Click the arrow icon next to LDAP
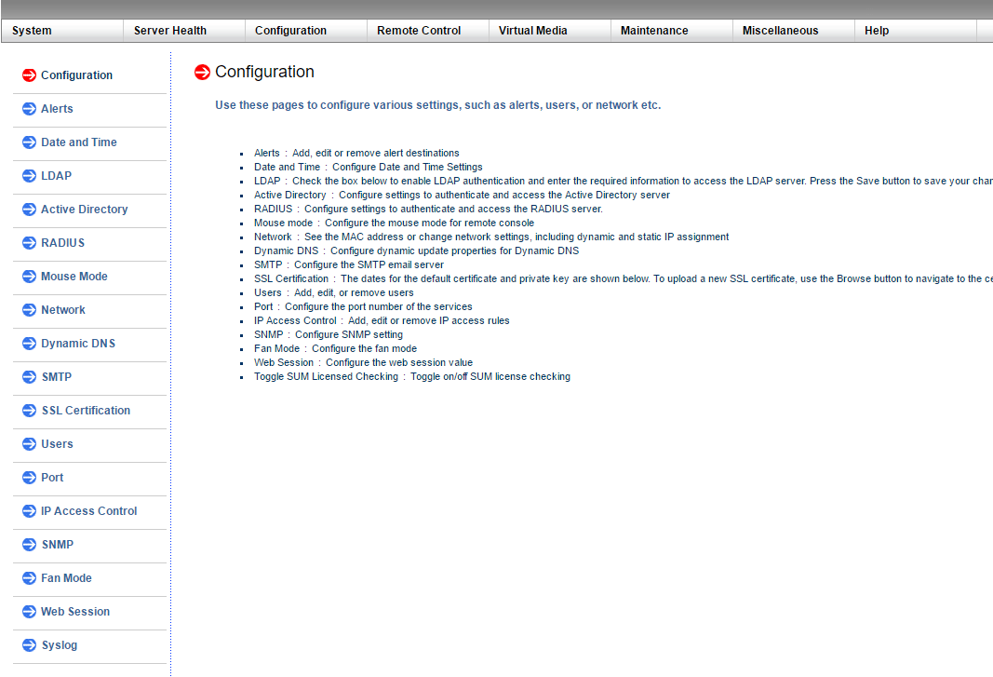The height and width of the screenshot is (677, 993). coord(29,176)
